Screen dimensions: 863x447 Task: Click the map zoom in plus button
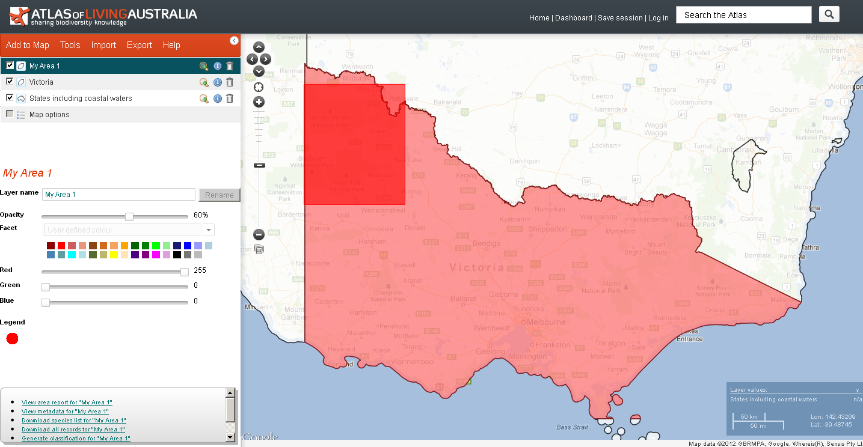click(x=259, y=102)
